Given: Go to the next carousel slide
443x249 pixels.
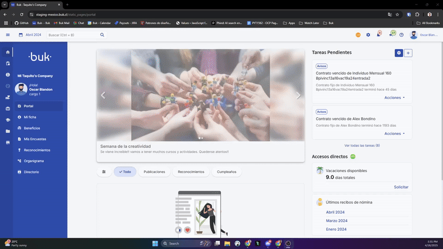Looking at the screenshot, I should 298,95.
